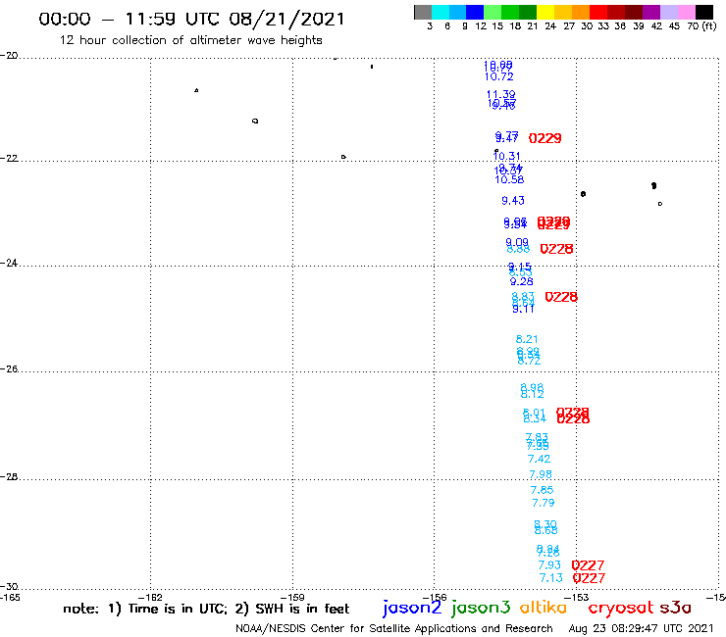
Task: Click the 'Aug 23 08:29:47 UTC 2021' timestamp
Action: pos(641,628)
